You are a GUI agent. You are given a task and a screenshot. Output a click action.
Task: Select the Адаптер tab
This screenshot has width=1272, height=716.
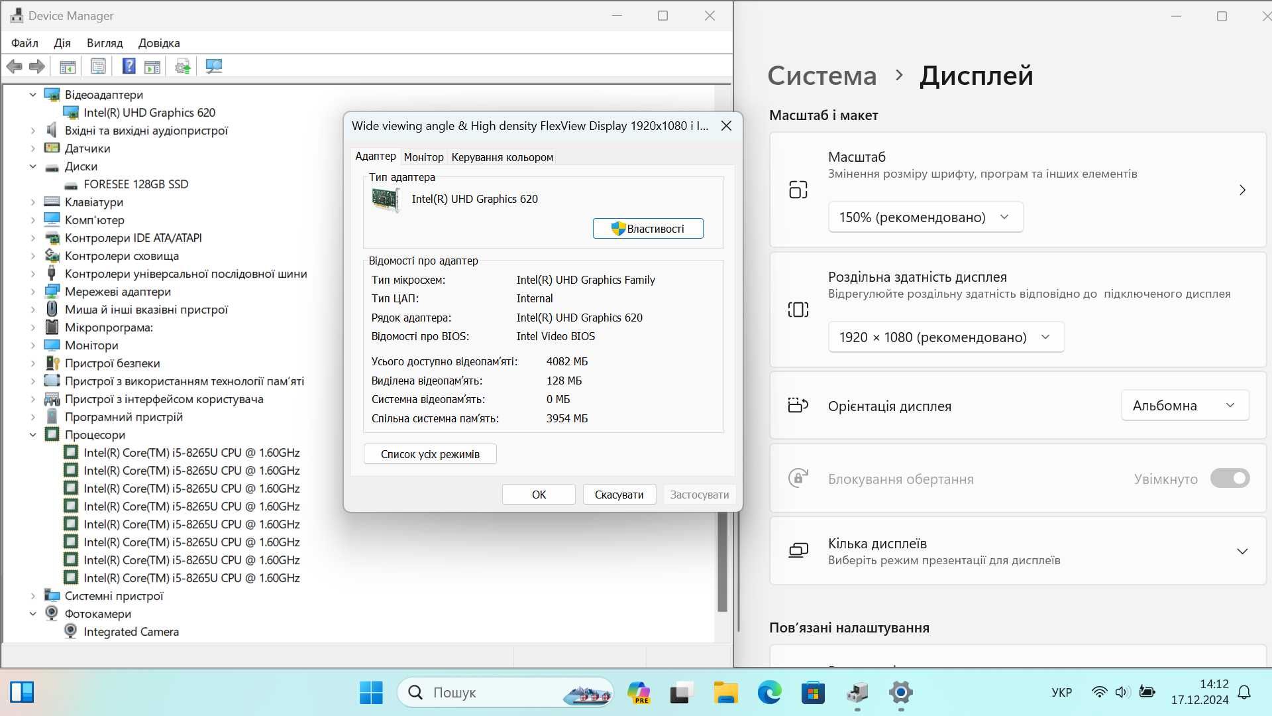(376, 156)
